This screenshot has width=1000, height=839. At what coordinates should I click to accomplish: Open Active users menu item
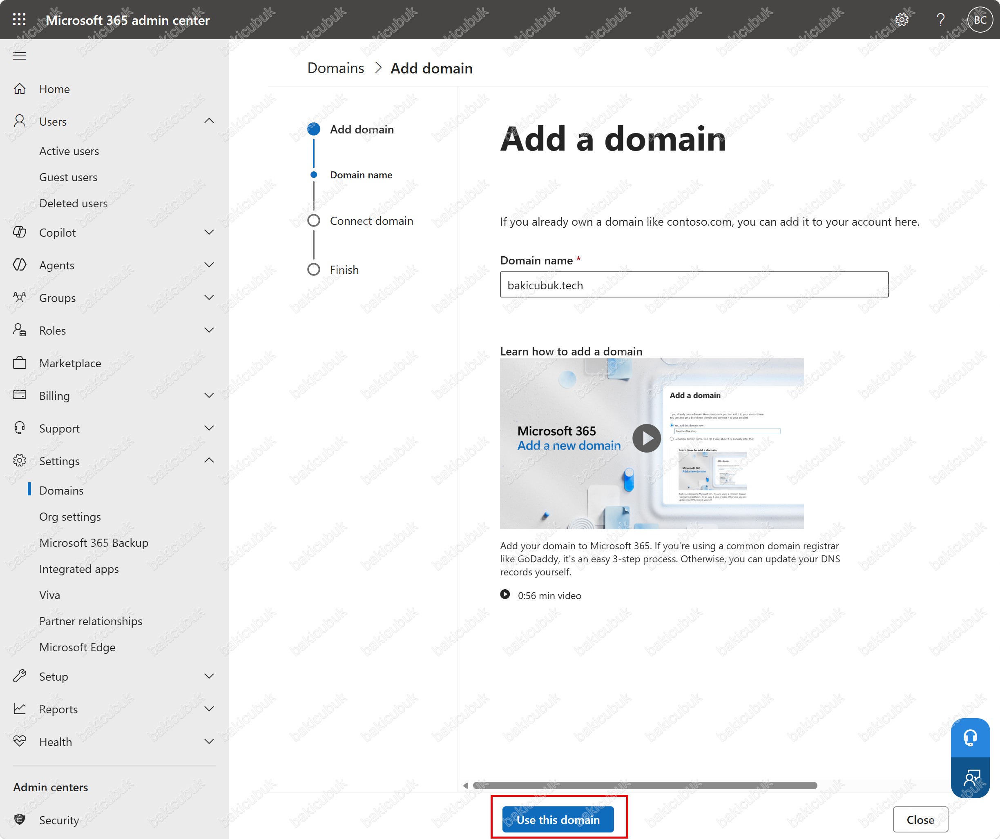click(69, 151)
